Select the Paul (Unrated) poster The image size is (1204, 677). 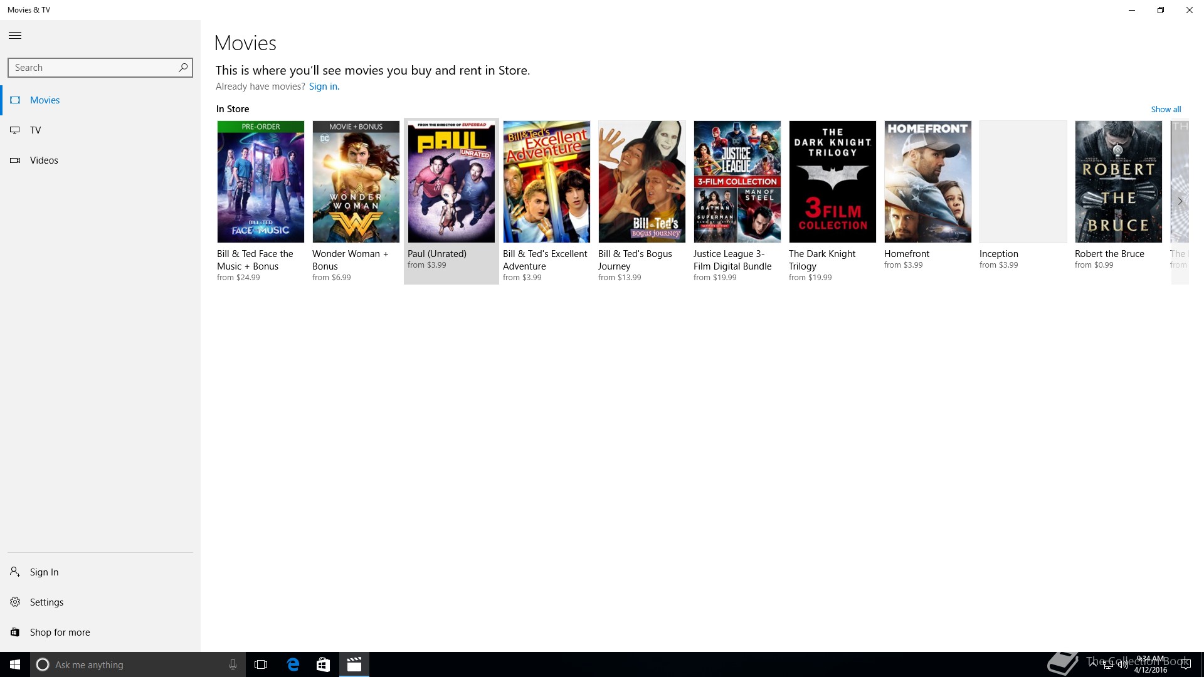(x=451, y=182)
